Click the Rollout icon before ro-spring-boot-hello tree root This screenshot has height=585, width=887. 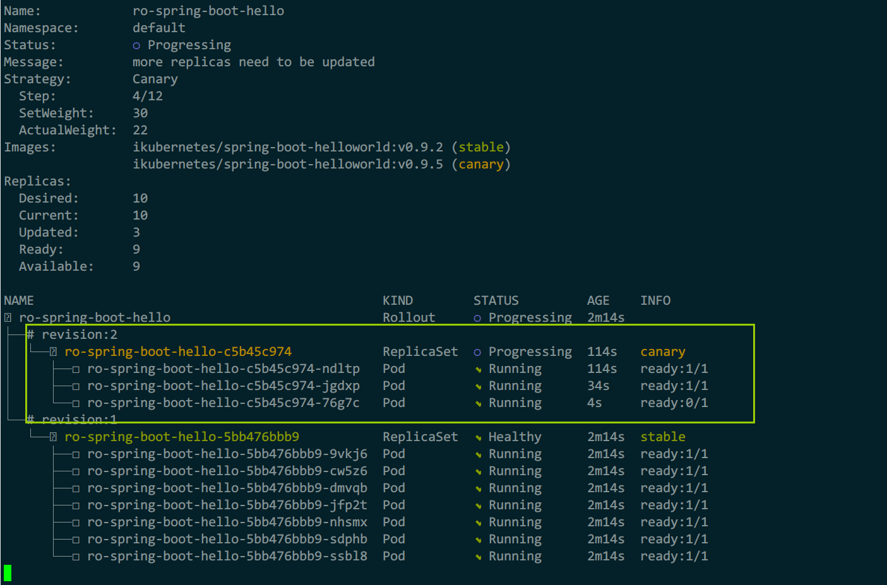[x=8, y=317]
